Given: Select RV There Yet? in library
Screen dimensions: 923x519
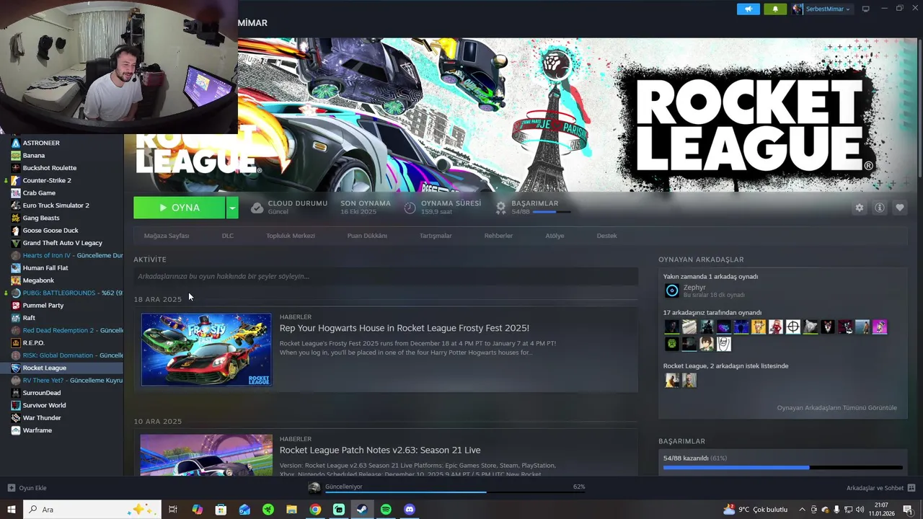Looking at the screenshot, I should (66, 381).
